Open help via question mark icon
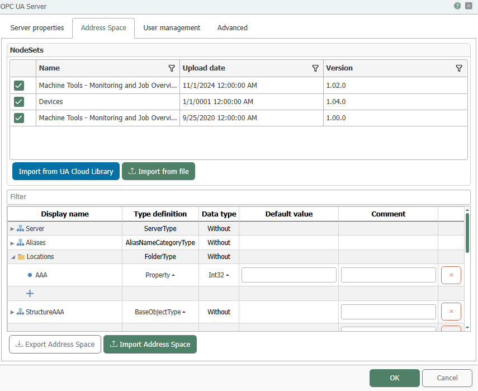The width and height of the screenshot is (478, 391). [x=457, y=6]
